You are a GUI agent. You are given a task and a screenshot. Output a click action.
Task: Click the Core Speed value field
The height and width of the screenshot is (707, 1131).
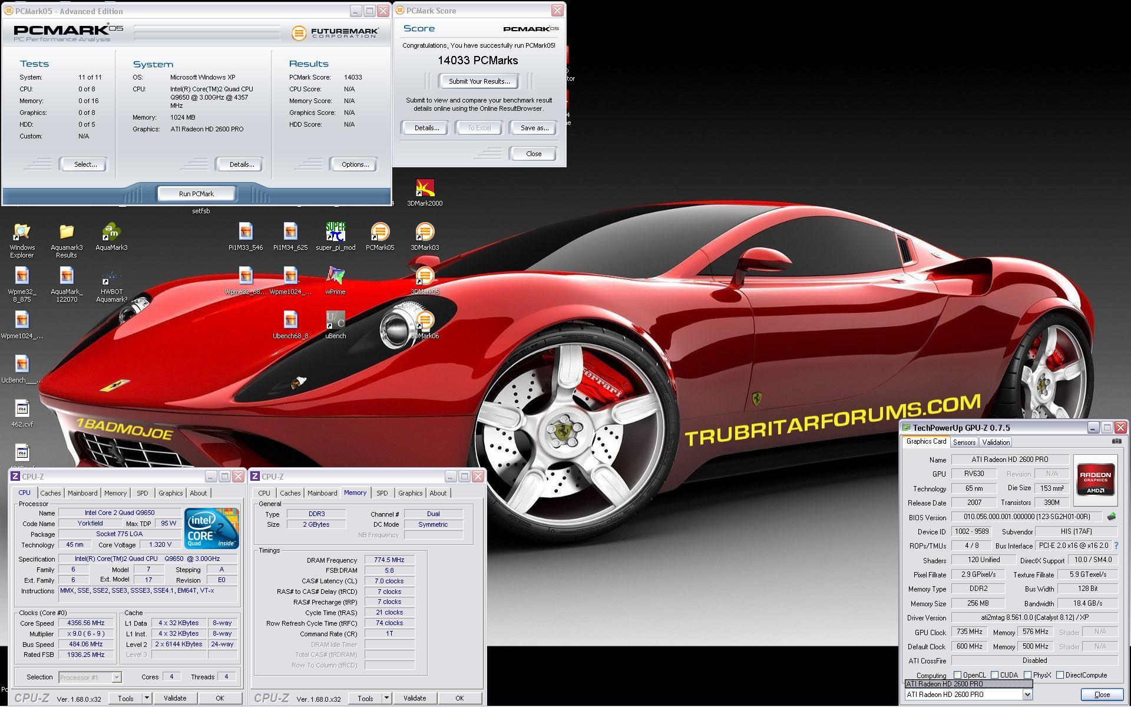[x=86, y=623]
